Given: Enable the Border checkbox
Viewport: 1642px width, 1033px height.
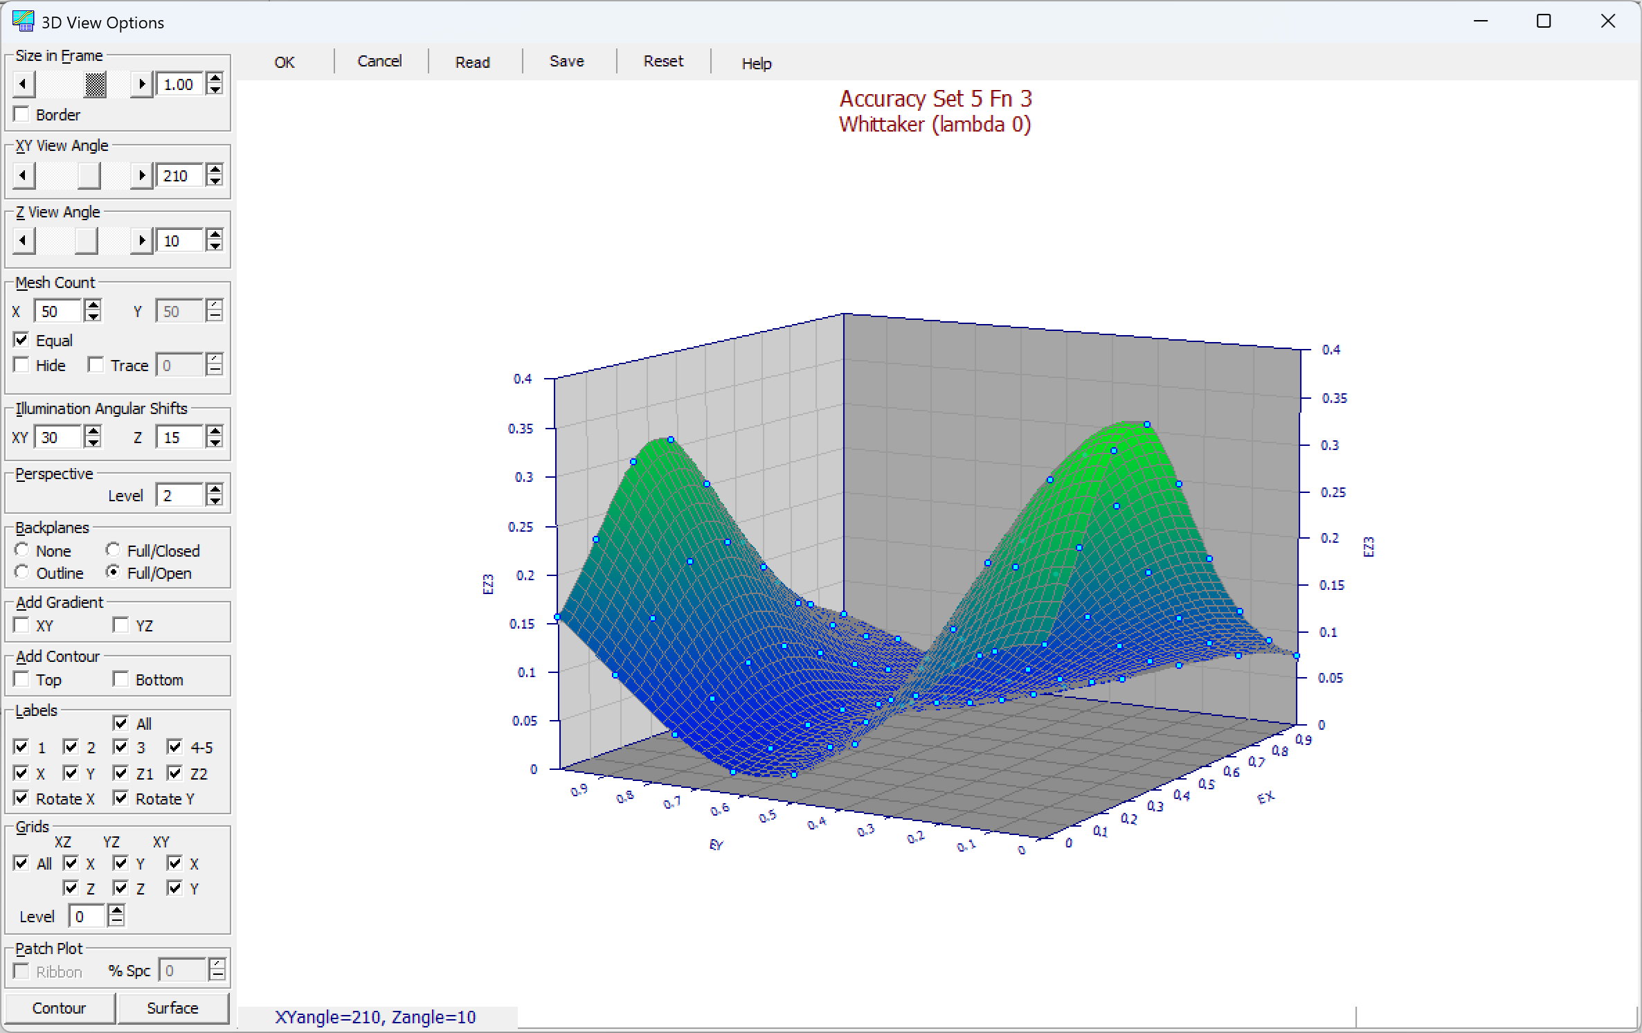Looking at the screenshot, I should point(21,114).
